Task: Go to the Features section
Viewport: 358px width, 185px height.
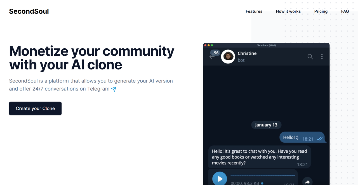Action: tap(254, 11)
